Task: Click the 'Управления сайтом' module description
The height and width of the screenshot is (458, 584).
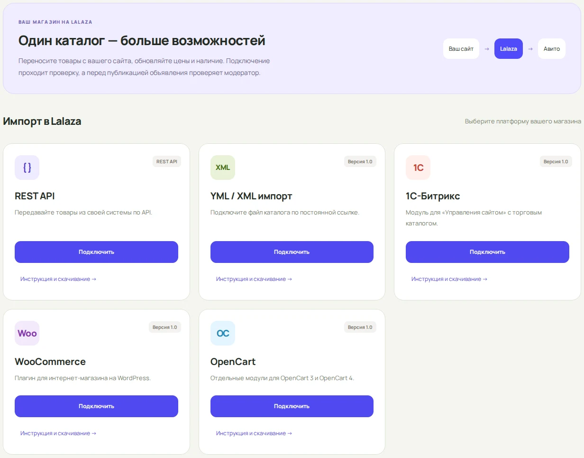Action: 474,218
